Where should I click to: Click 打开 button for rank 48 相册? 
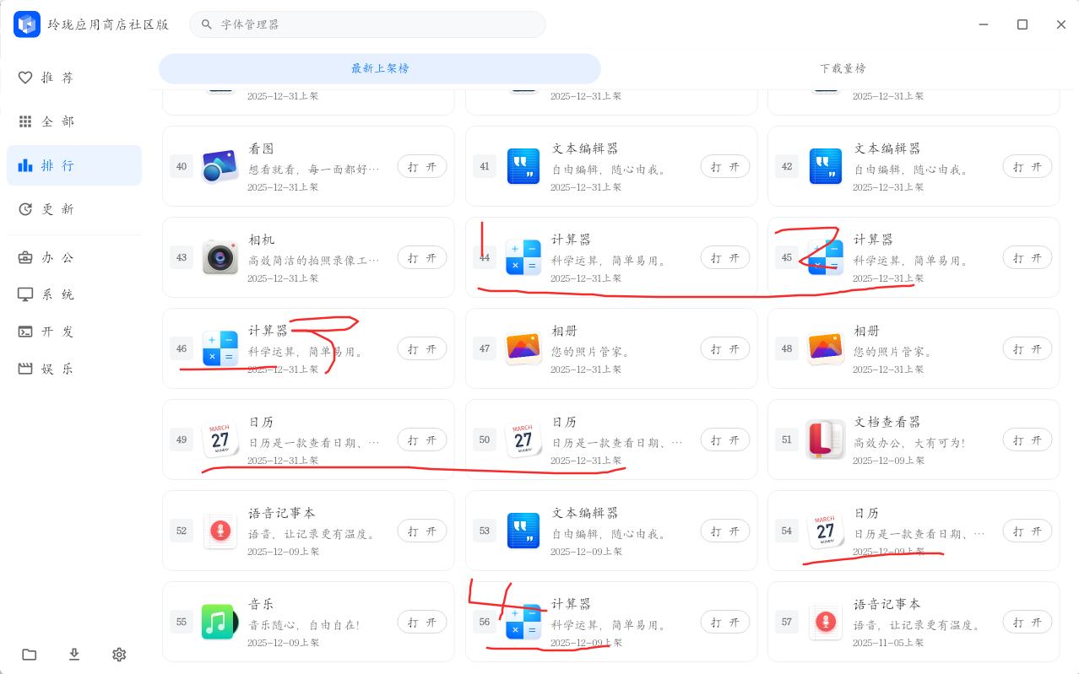pos(1027,348)
